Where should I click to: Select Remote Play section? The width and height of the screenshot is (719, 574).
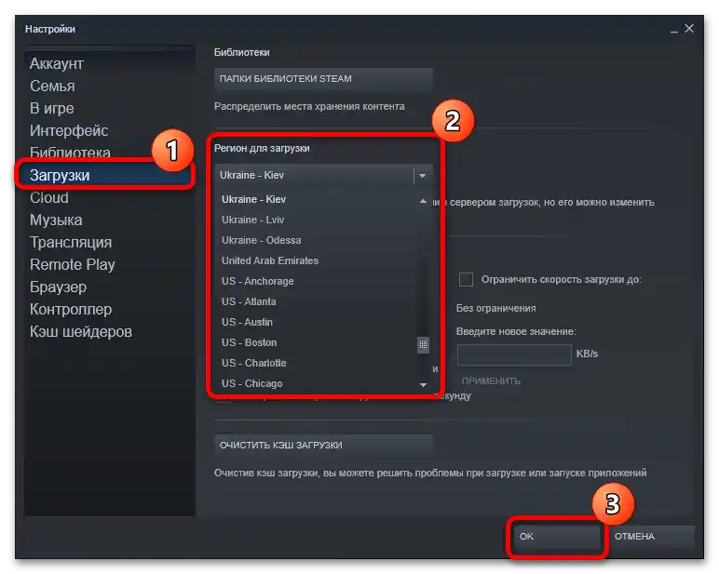73,265
